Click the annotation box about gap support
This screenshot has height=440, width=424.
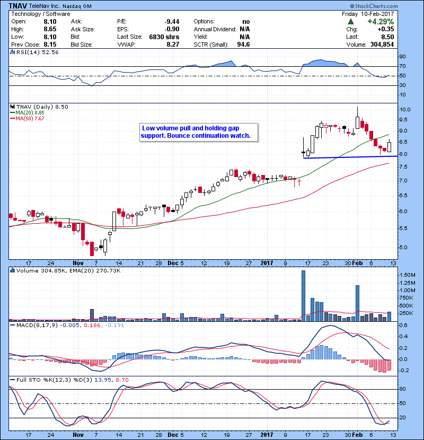point(198,132)
